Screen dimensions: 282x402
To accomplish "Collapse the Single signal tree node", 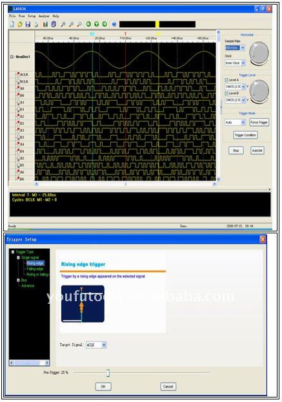I will [x=19, y=258].
